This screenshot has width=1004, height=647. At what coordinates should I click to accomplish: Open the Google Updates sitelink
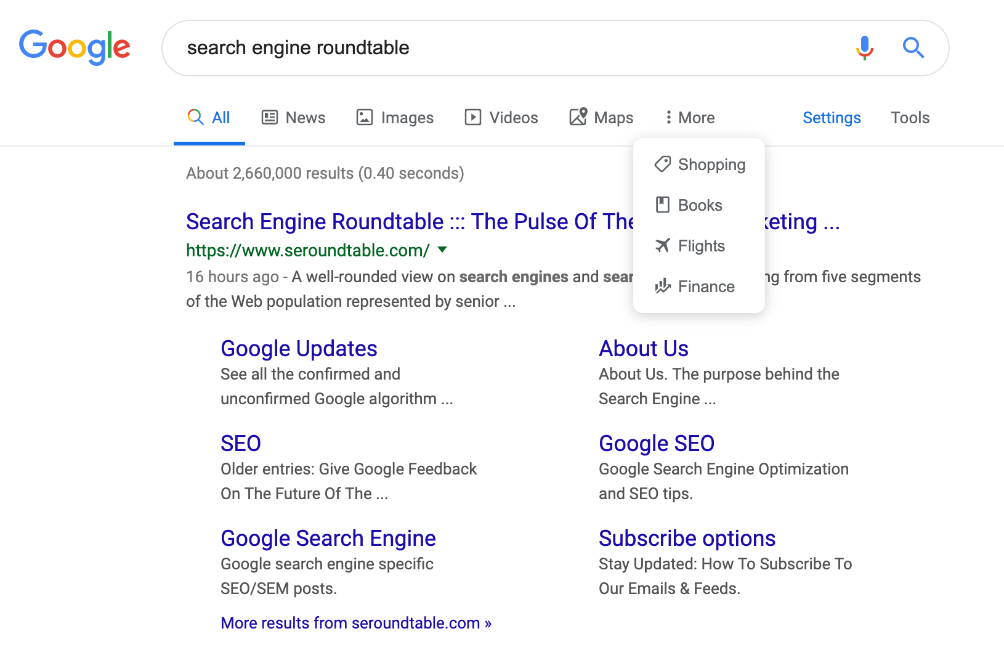(299, 348)
